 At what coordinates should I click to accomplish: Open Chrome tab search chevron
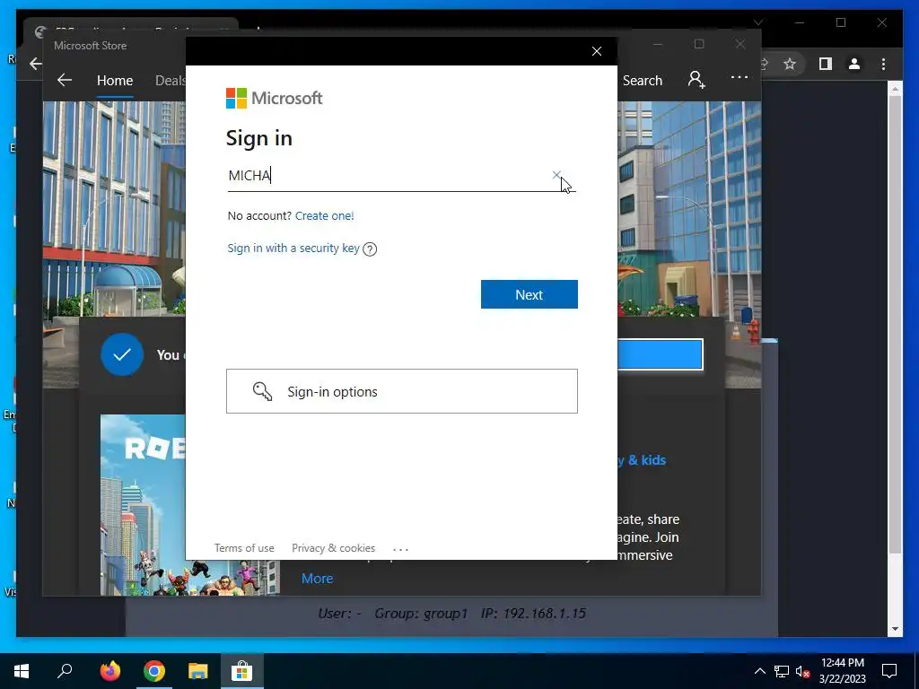757,22
